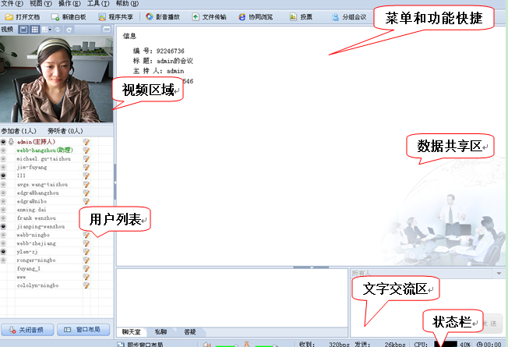The width and height of the screenshot is (508, 347).
Task: Open video layout dropdown arrow
Action: pos(48,29)
